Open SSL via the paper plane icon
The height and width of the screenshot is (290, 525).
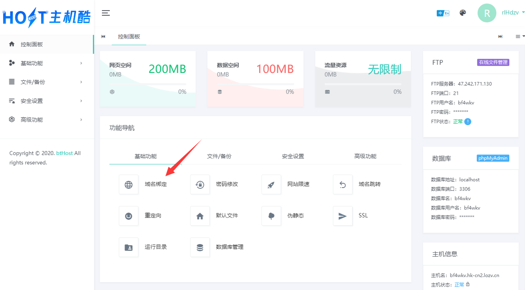tap(343, 216)
